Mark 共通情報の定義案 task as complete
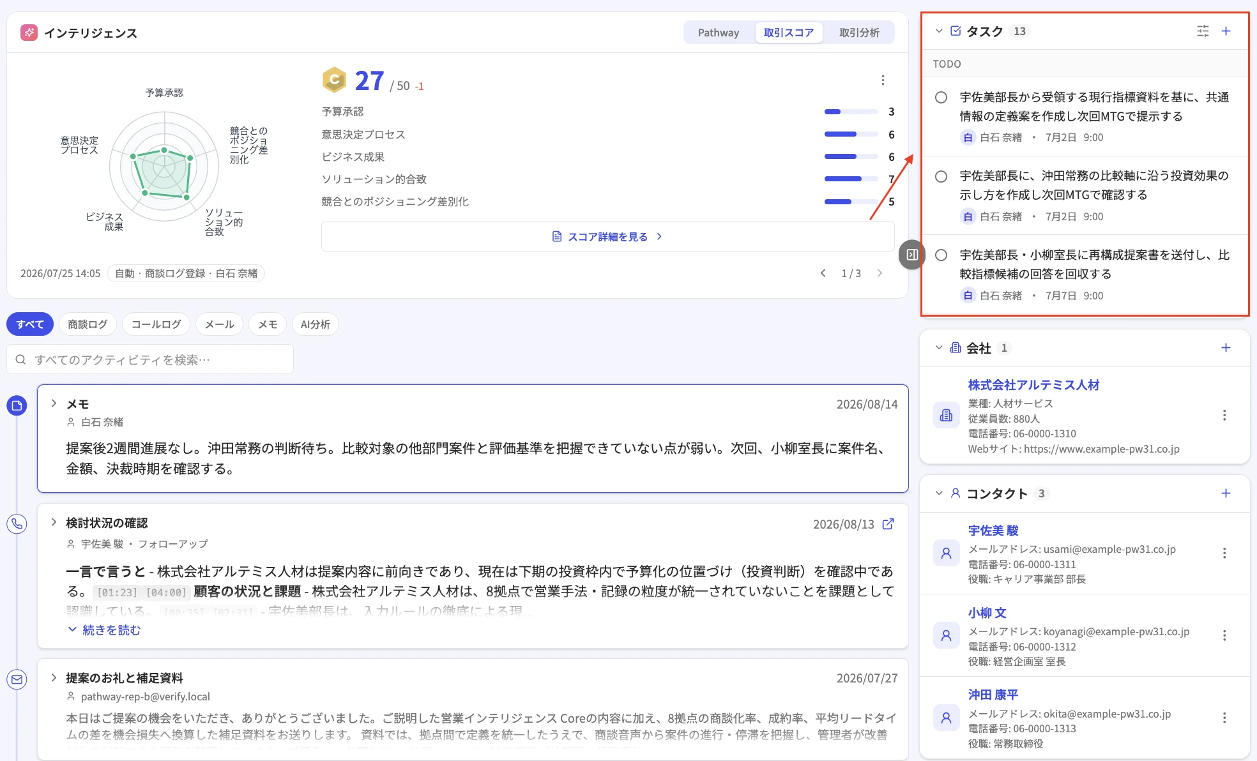 [x=941, y=98]
